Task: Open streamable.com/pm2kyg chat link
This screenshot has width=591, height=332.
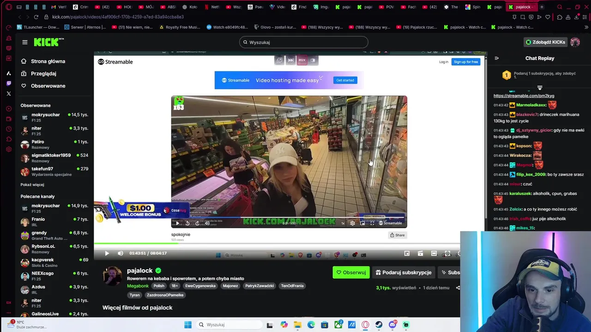Action: (524, 96)
